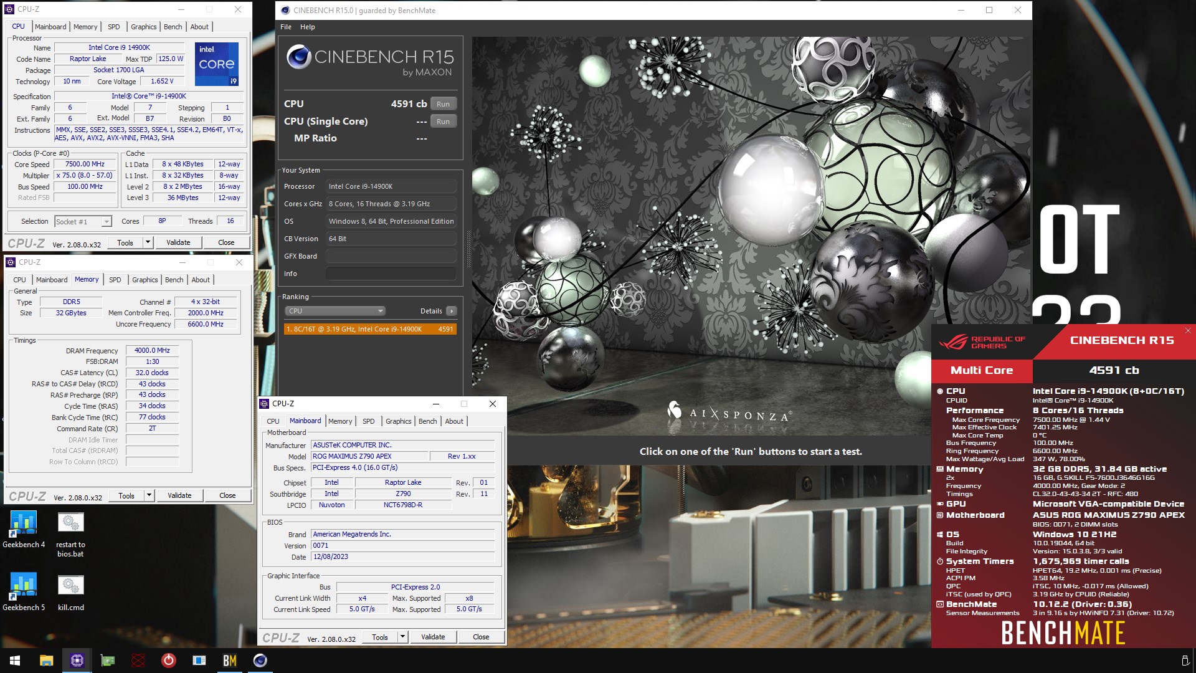Click the Core Speed 7500.00 MHz value
Viewport: 1196px width, 673px height.
[85, 165]
